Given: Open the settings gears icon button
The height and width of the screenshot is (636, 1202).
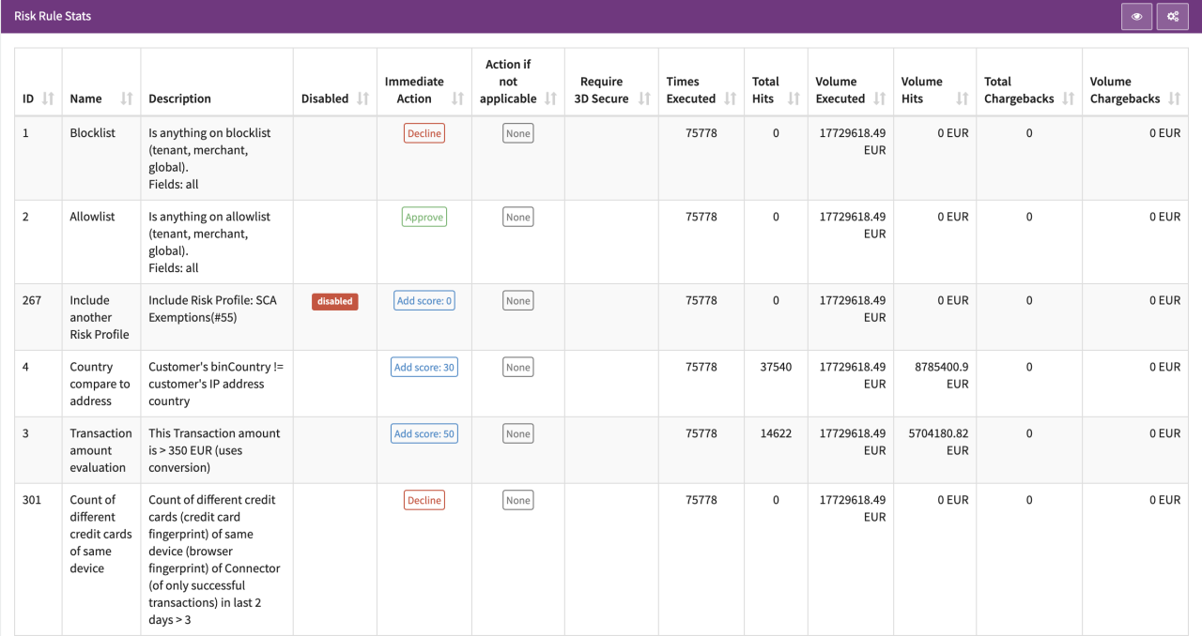Looking at the screenshot, I should coord(1172,16).
